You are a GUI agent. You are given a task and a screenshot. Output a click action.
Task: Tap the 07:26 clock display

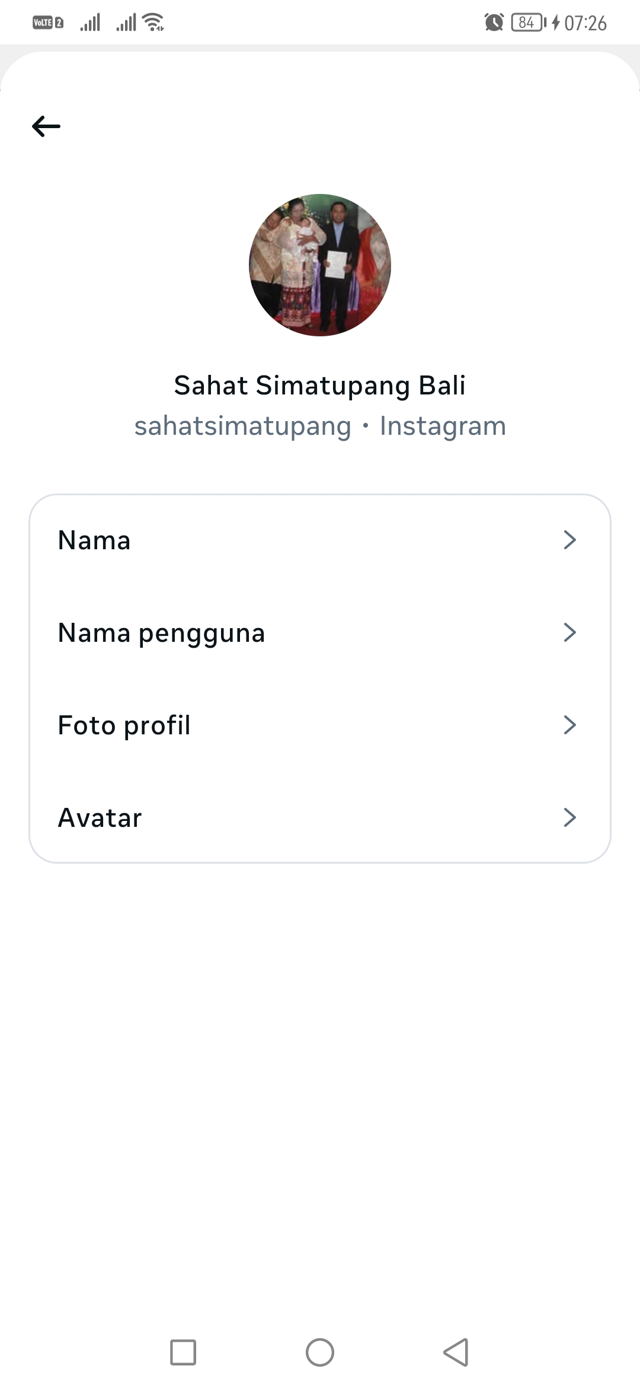[x=585, y=23]
